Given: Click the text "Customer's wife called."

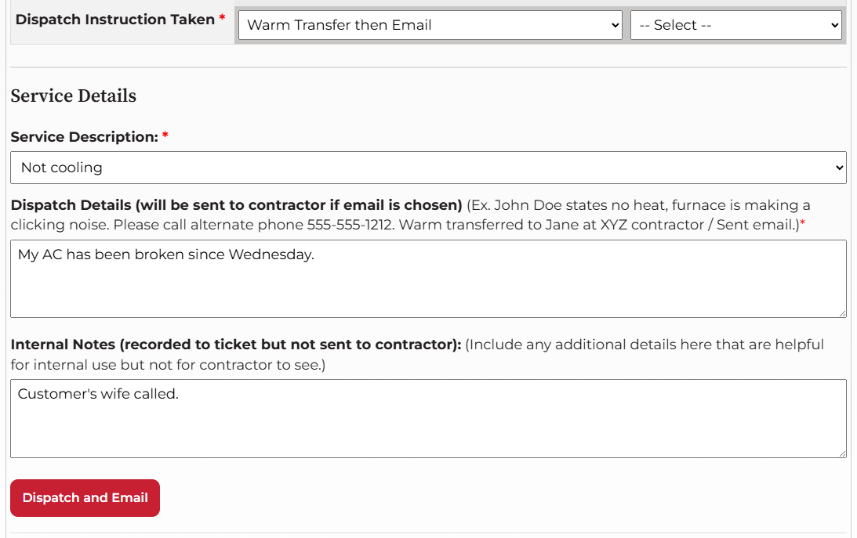Looking at the screenshot, I should click(98, 394).
